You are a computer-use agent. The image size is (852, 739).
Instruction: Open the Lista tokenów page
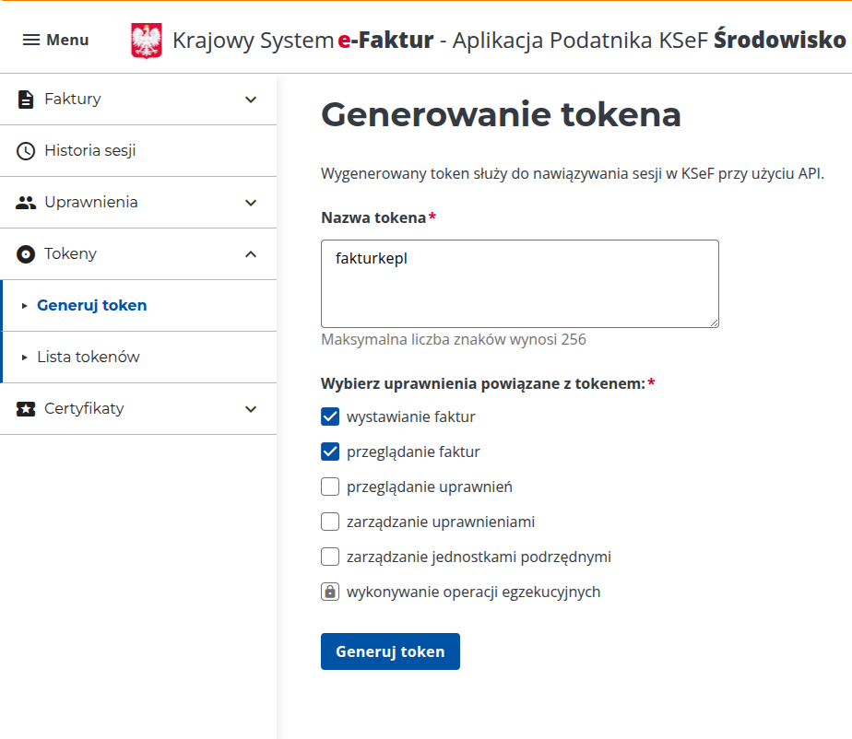(88, 357)
